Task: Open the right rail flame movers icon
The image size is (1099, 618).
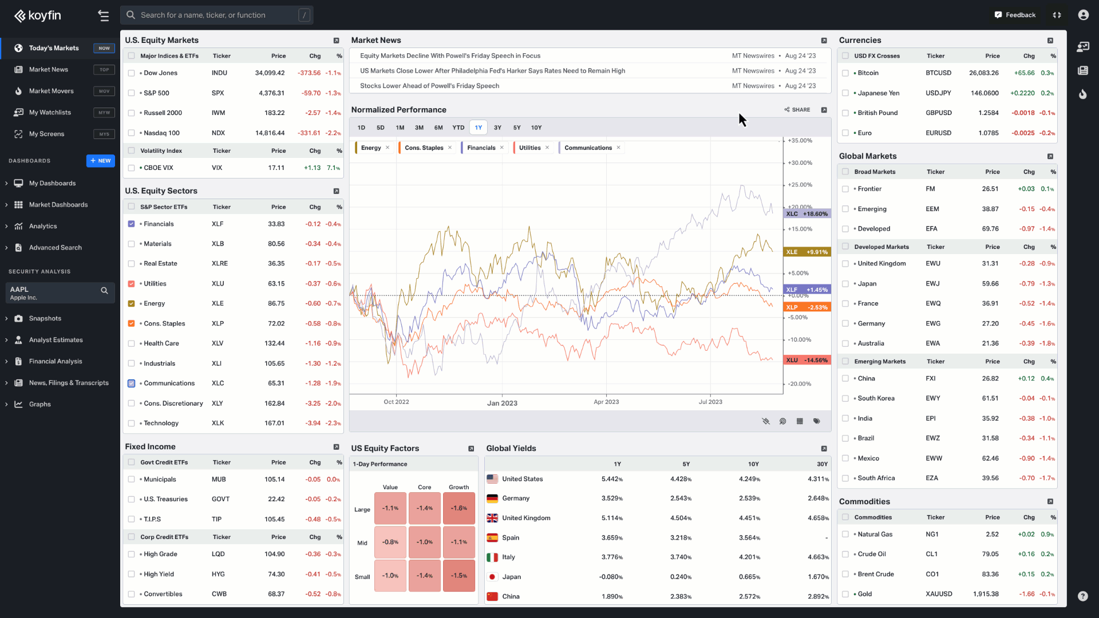Action: click(x=1082, y=94)
